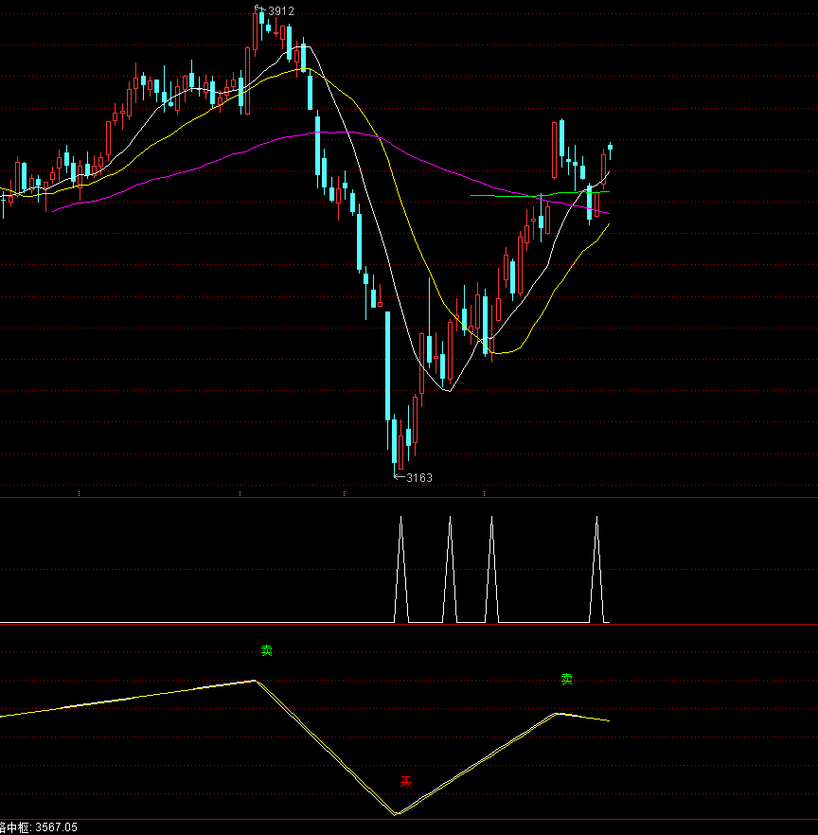Click the rightmost green 卖 sell marker
Image resolution: width=818 pixels, height=835 pixels.
566,679
